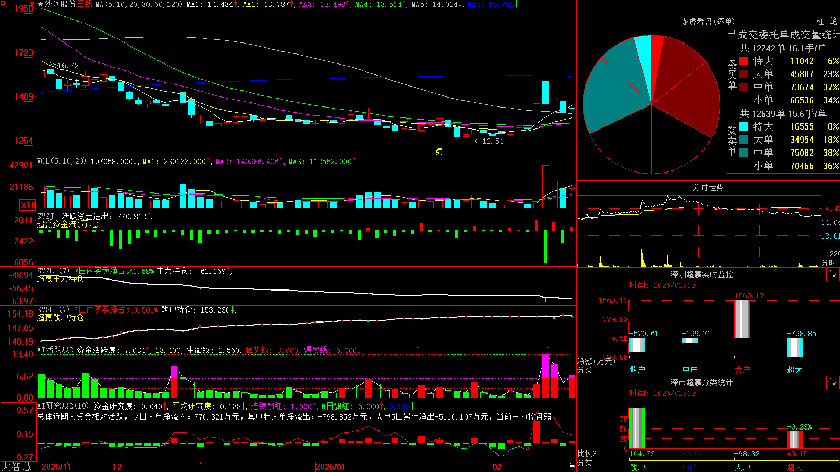
Task: Click the star marker before 沙河股份
Action: pos(40,4)
